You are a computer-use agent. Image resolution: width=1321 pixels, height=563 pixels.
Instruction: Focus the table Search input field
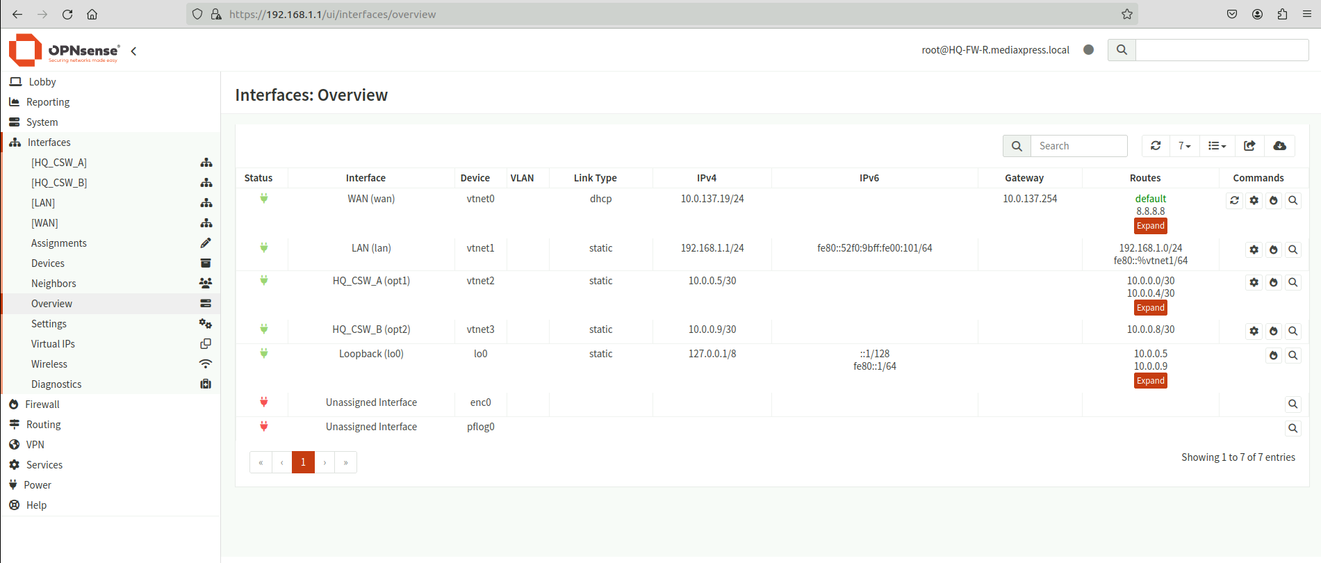pos(1078,146)
